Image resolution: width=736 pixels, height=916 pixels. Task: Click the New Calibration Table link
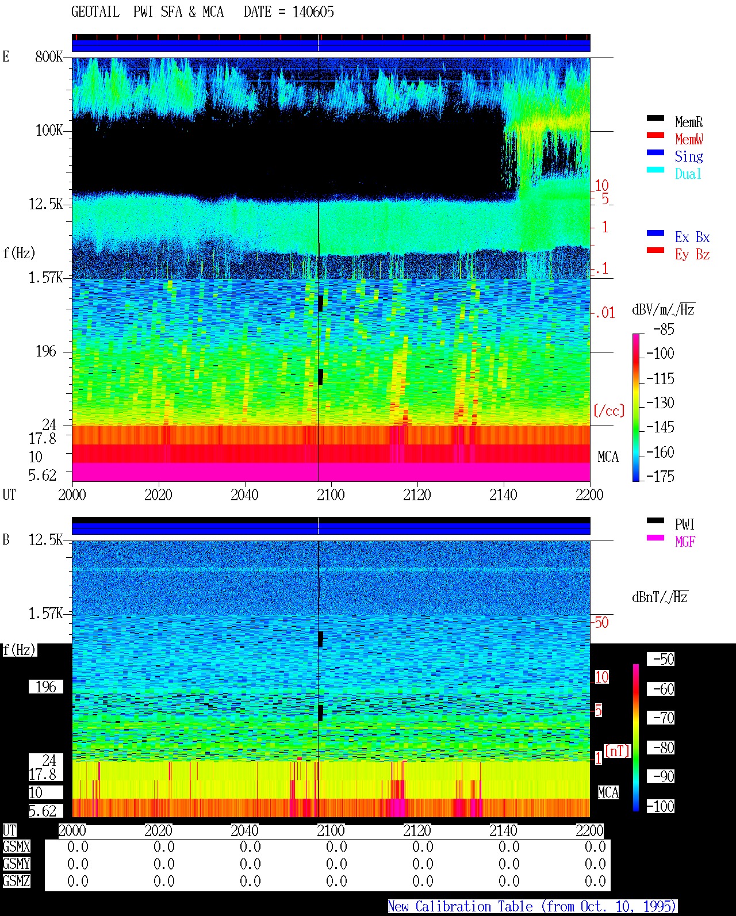click(x=532, y=907)
